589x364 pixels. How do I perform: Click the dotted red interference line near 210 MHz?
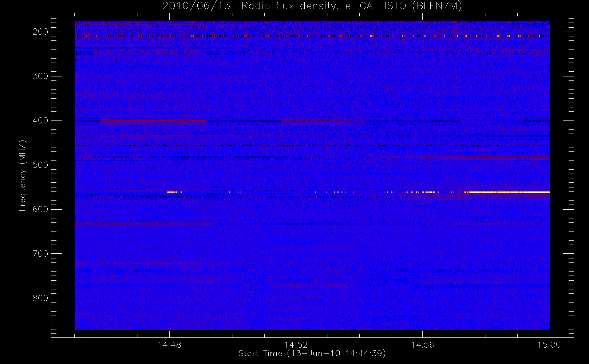[x=312, y=36]
